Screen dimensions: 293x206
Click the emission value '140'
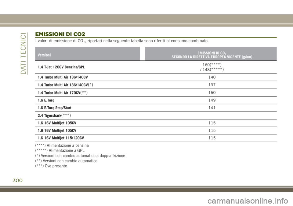tap(212, 77)
